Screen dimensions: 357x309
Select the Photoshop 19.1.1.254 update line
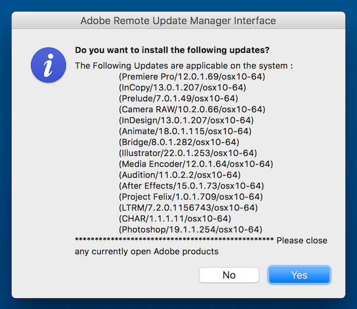[190, 230]
